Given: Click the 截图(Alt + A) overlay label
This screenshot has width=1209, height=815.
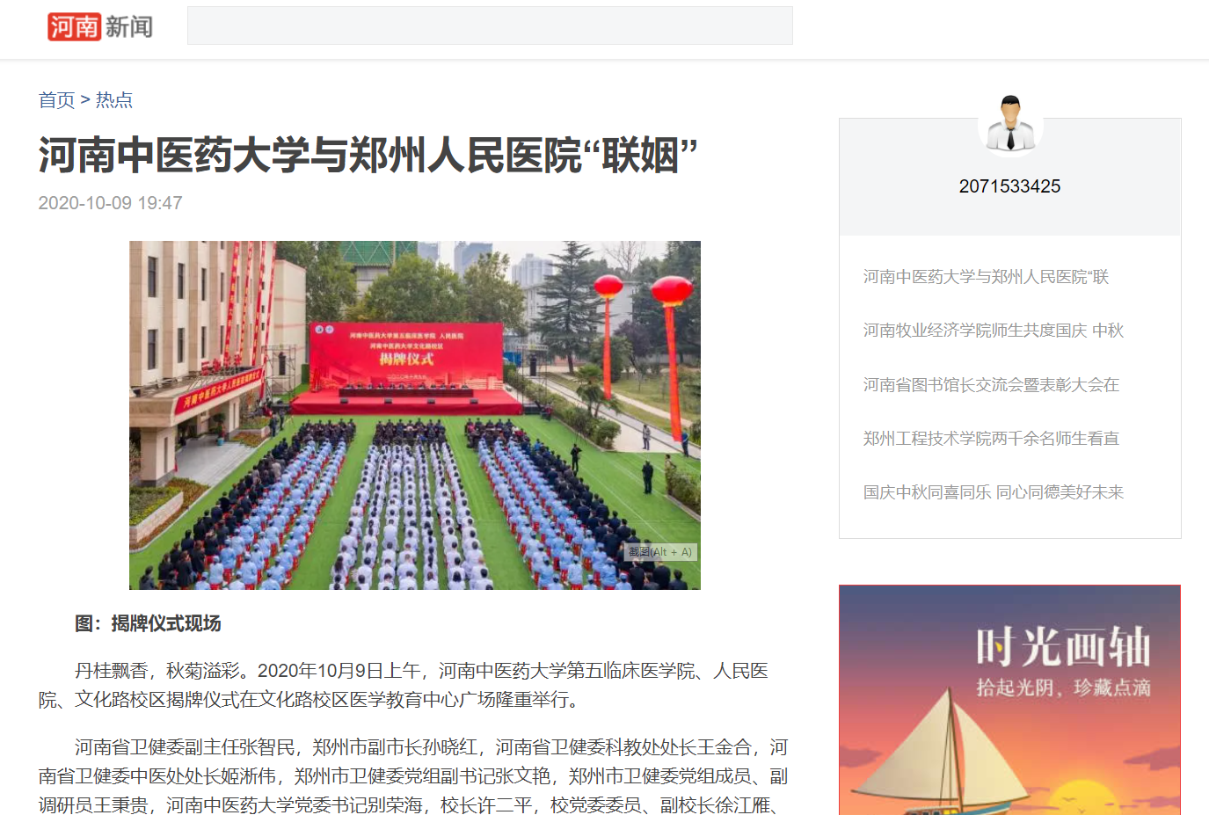Looking at the screenshot, I should [x=660, y=552].
